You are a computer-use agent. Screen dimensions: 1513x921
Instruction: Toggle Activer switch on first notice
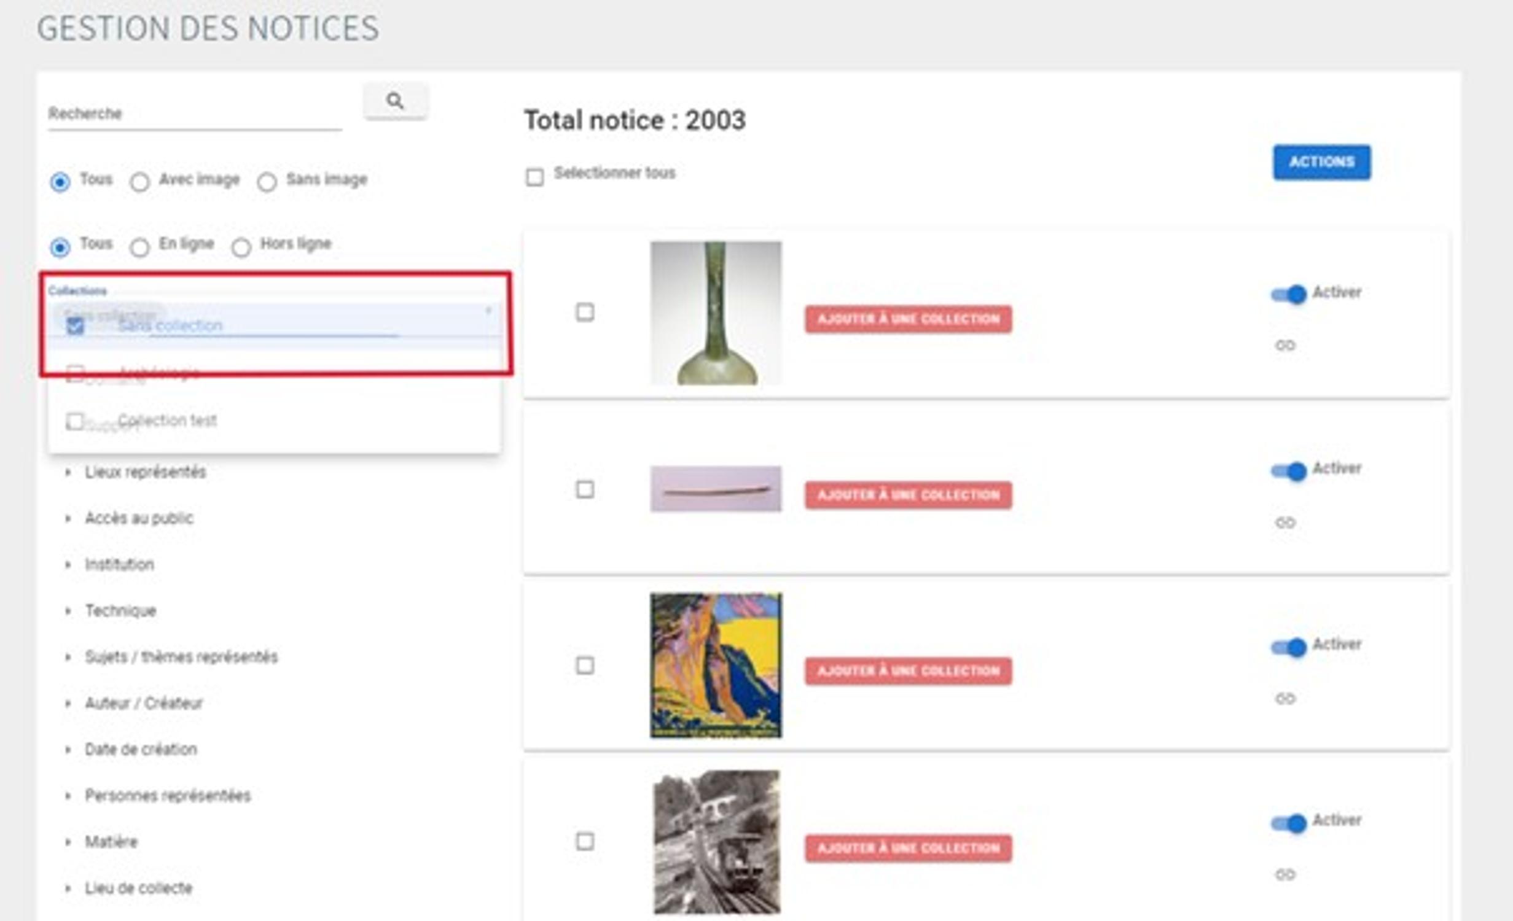point(1289,295)
